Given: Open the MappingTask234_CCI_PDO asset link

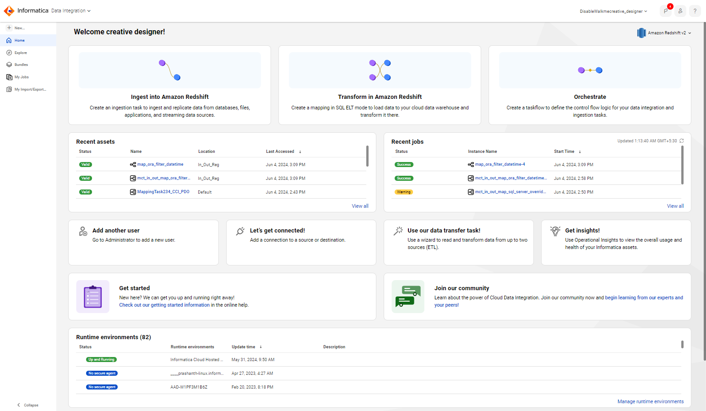Looking at the screenshot, I should pyautogui.click(x=163, y=192).
